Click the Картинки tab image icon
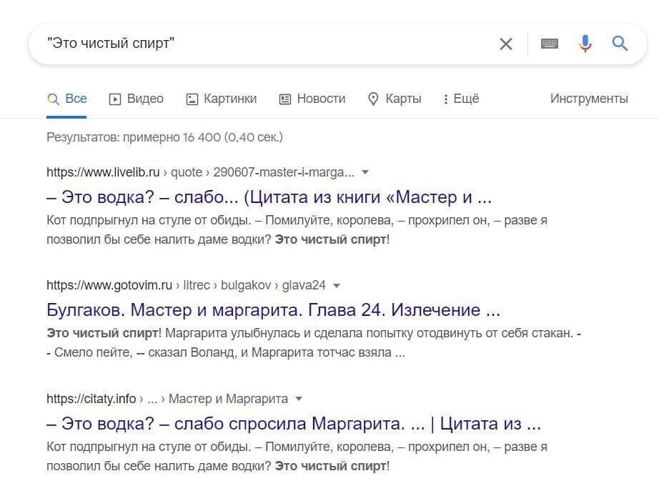This screenshot has height=491, width=659. [192, 99]
